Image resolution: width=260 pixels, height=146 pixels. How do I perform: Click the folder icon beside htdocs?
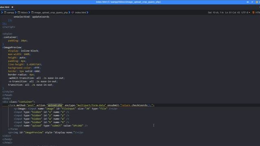click(19, 13)
